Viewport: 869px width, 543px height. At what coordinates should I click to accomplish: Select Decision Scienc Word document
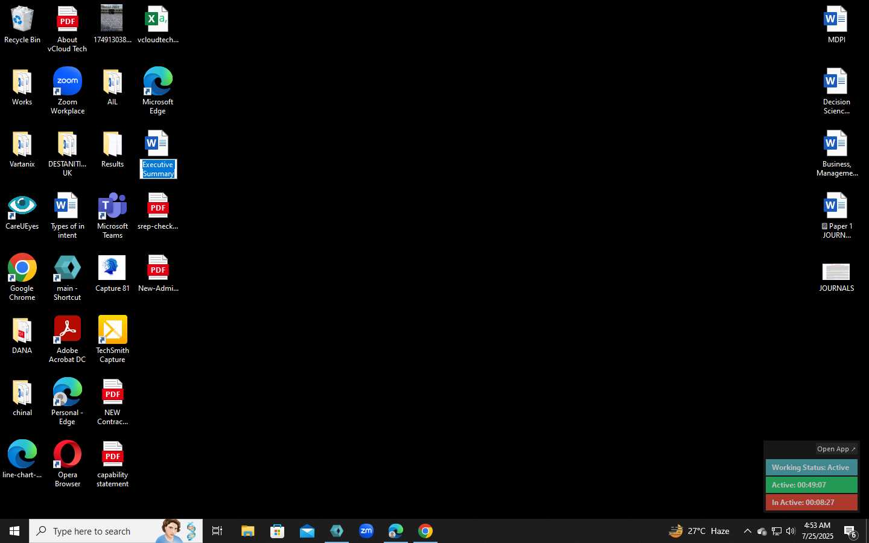pos(836,91)
